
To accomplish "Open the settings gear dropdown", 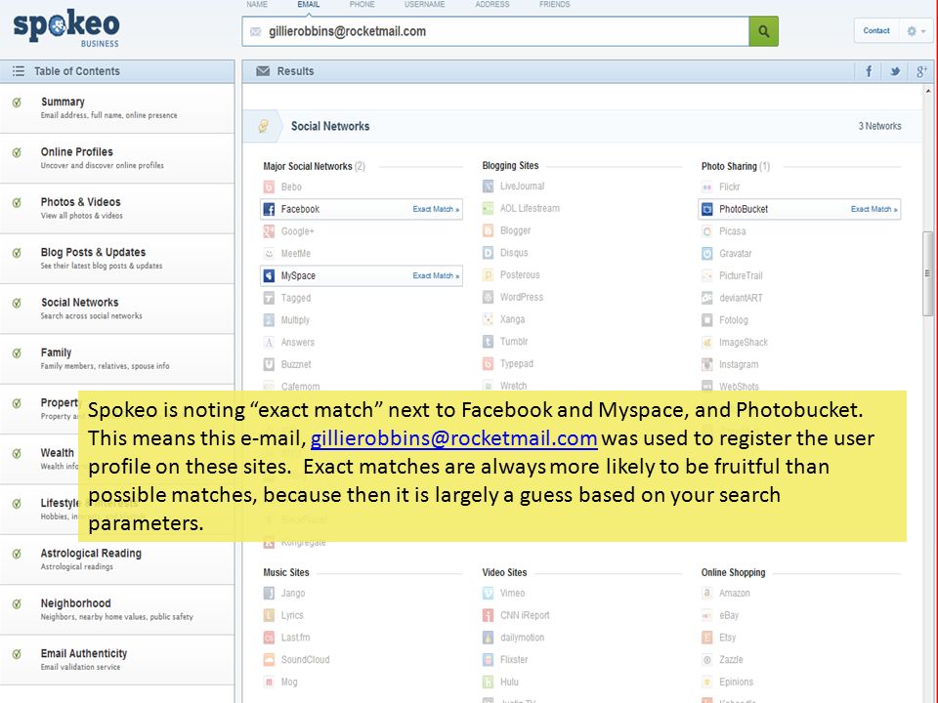I will (916, 31).
